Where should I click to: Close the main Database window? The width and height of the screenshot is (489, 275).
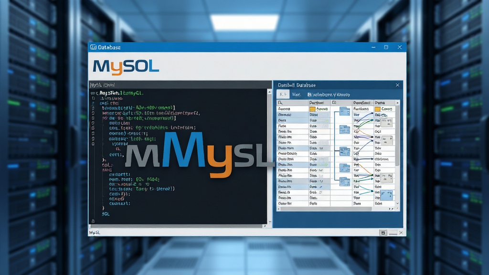(400, 47)
